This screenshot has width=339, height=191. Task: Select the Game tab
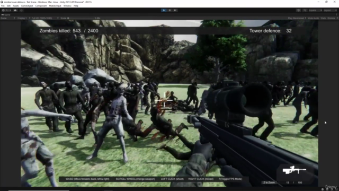tap(6, 15)
